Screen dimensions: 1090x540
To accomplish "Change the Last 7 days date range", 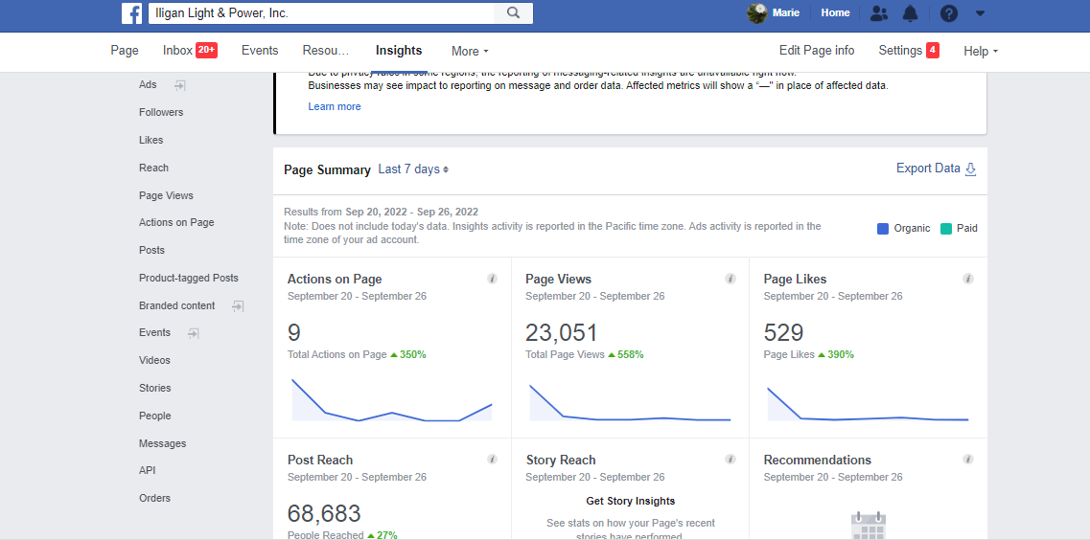I will (413, 169).
